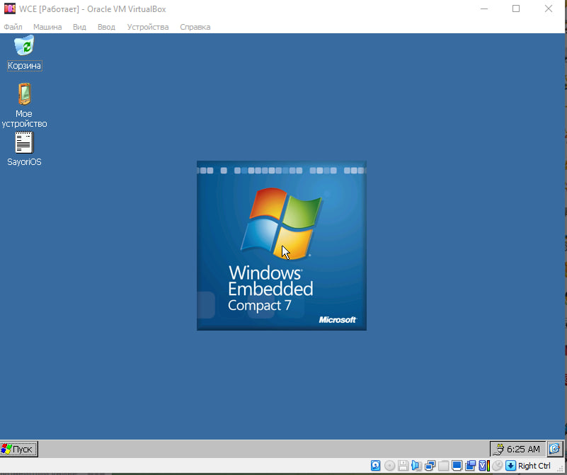Open the Ввод menu
The width and height of the screenshot is (567, 475).
coord(106,27)
